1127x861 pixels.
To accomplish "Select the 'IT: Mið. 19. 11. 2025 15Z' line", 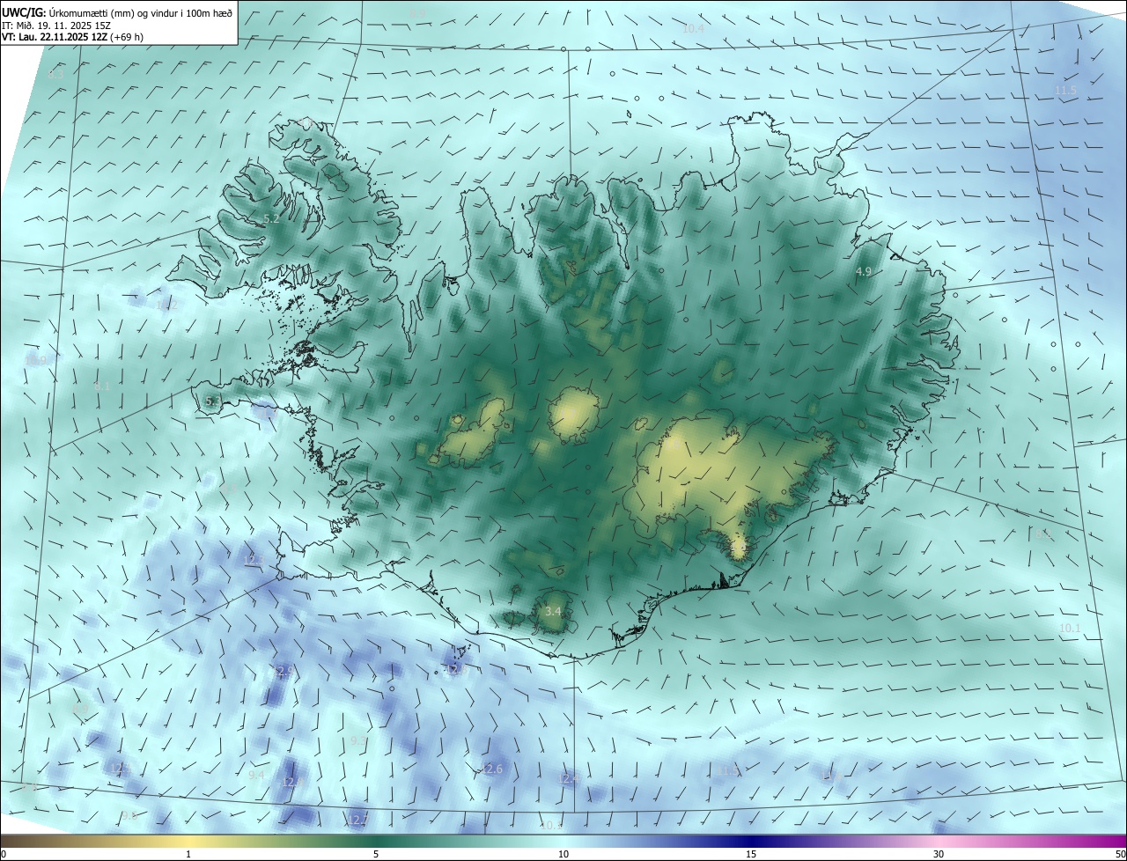I will tap(55, 26).
